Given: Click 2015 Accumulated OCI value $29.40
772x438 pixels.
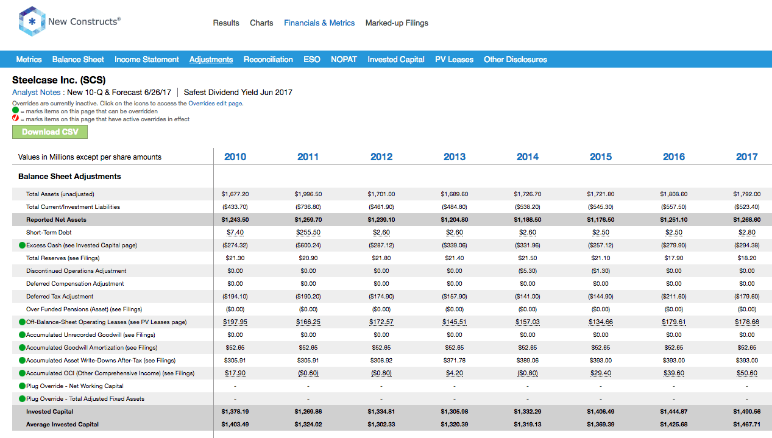Looking at the screenshot, I should (x=601, y=373).
